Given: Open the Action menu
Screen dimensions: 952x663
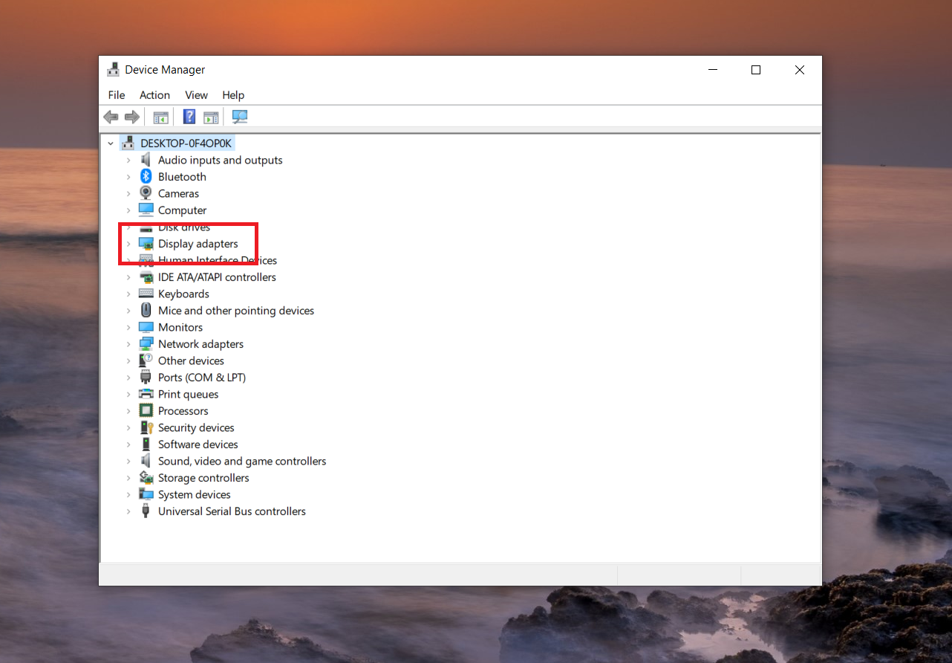Looking at the screenshot, I should [154, 95].
